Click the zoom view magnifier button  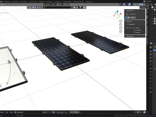pos(121,21)
